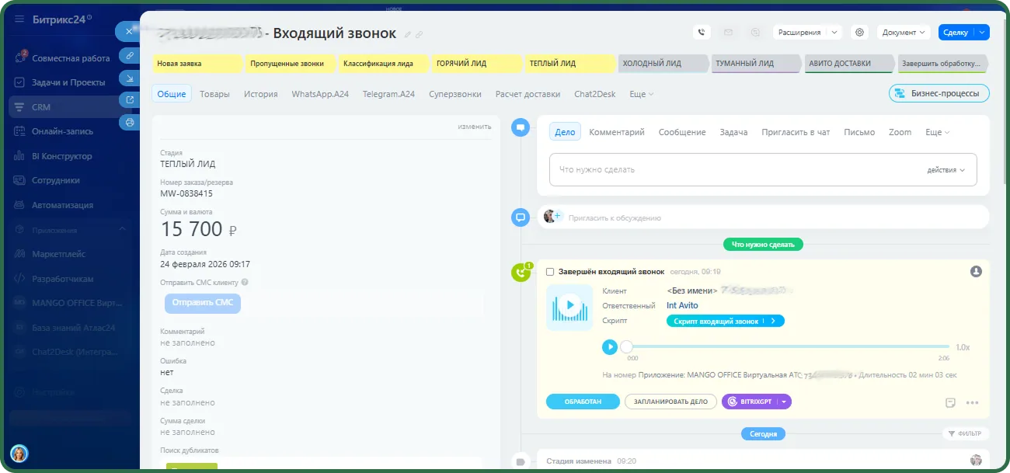Click the phone call icon in header
The width and height of the screenshot is (1010, 473).
702,33
